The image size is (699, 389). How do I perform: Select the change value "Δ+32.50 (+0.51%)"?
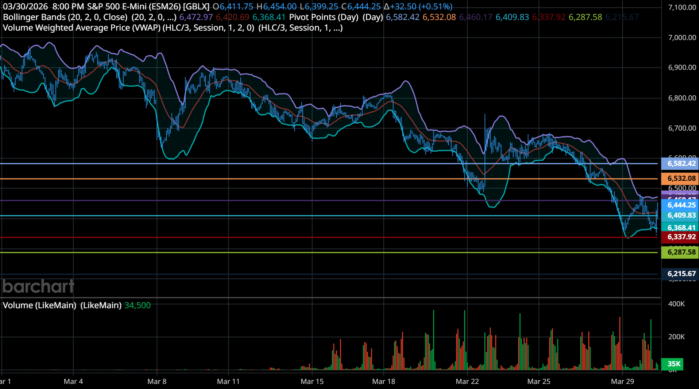tap(418, 7)
